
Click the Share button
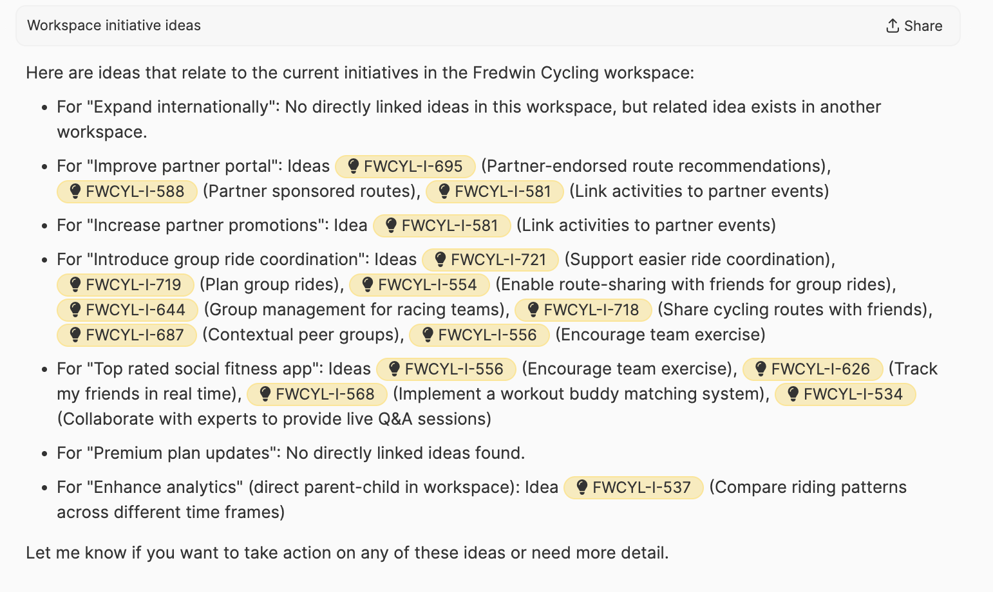pyautogui.click(x=913, y=25)
